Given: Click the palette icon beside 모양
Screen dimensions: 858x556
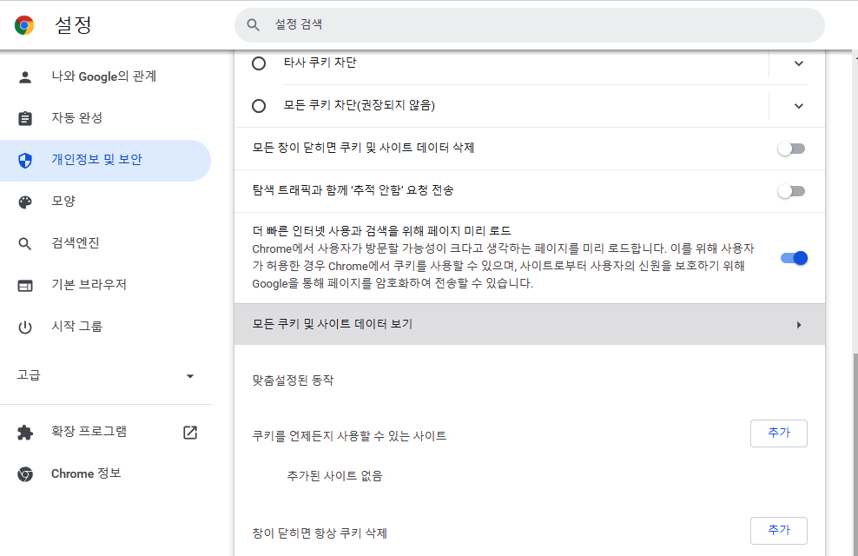Looking at the screenshot, I should [x=23, y=202].
